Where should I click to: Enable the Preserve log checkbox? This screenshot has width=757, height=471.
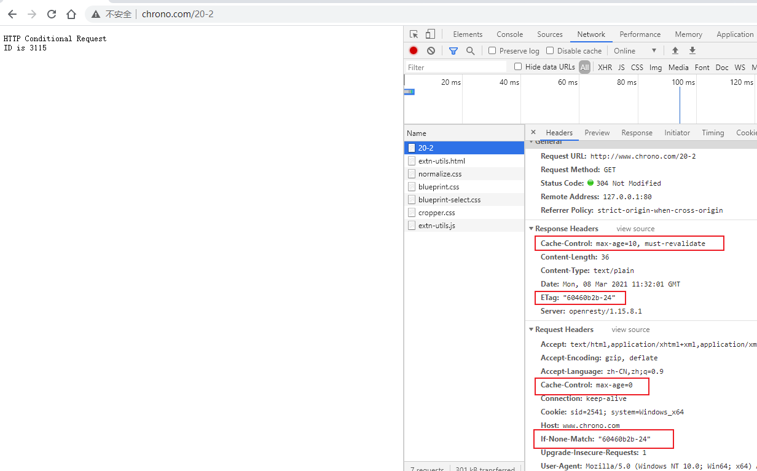(x=492, y=51)
